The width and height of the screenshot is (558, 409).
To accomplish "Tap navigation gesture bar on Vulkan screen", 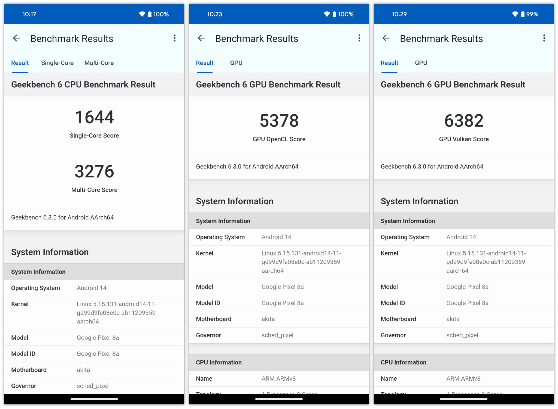I will point(464,399).
